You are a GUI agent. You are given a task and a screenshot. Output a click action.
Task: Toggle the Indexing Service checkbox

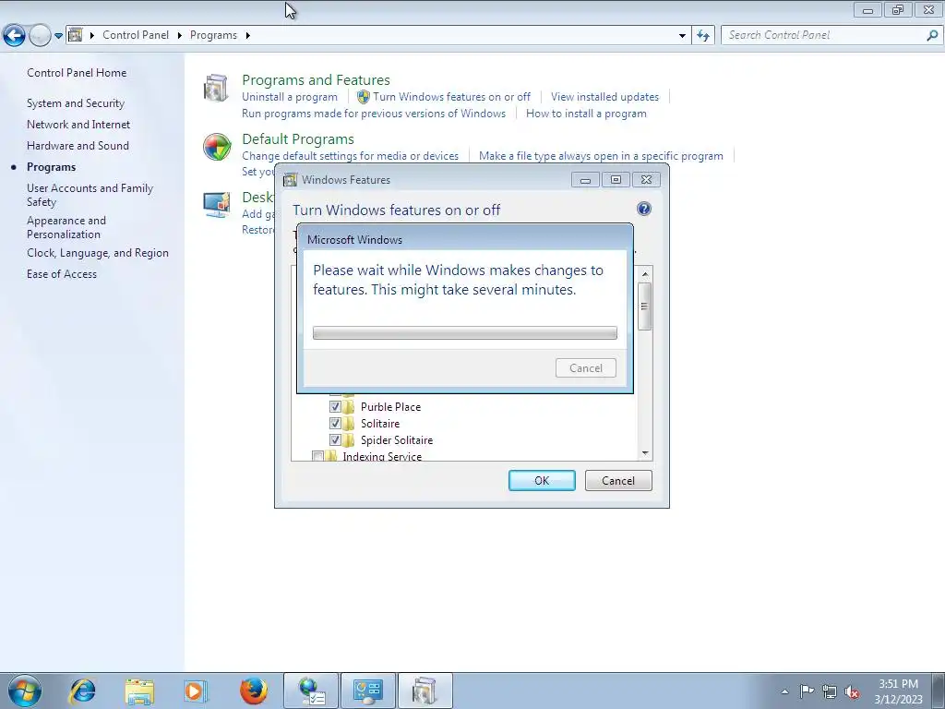318,456
